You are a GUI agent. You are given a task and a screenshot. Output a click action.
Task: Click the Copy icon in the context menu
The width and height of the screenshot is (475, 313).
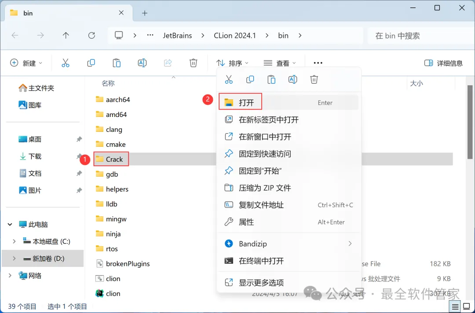(x=250, y=80)
